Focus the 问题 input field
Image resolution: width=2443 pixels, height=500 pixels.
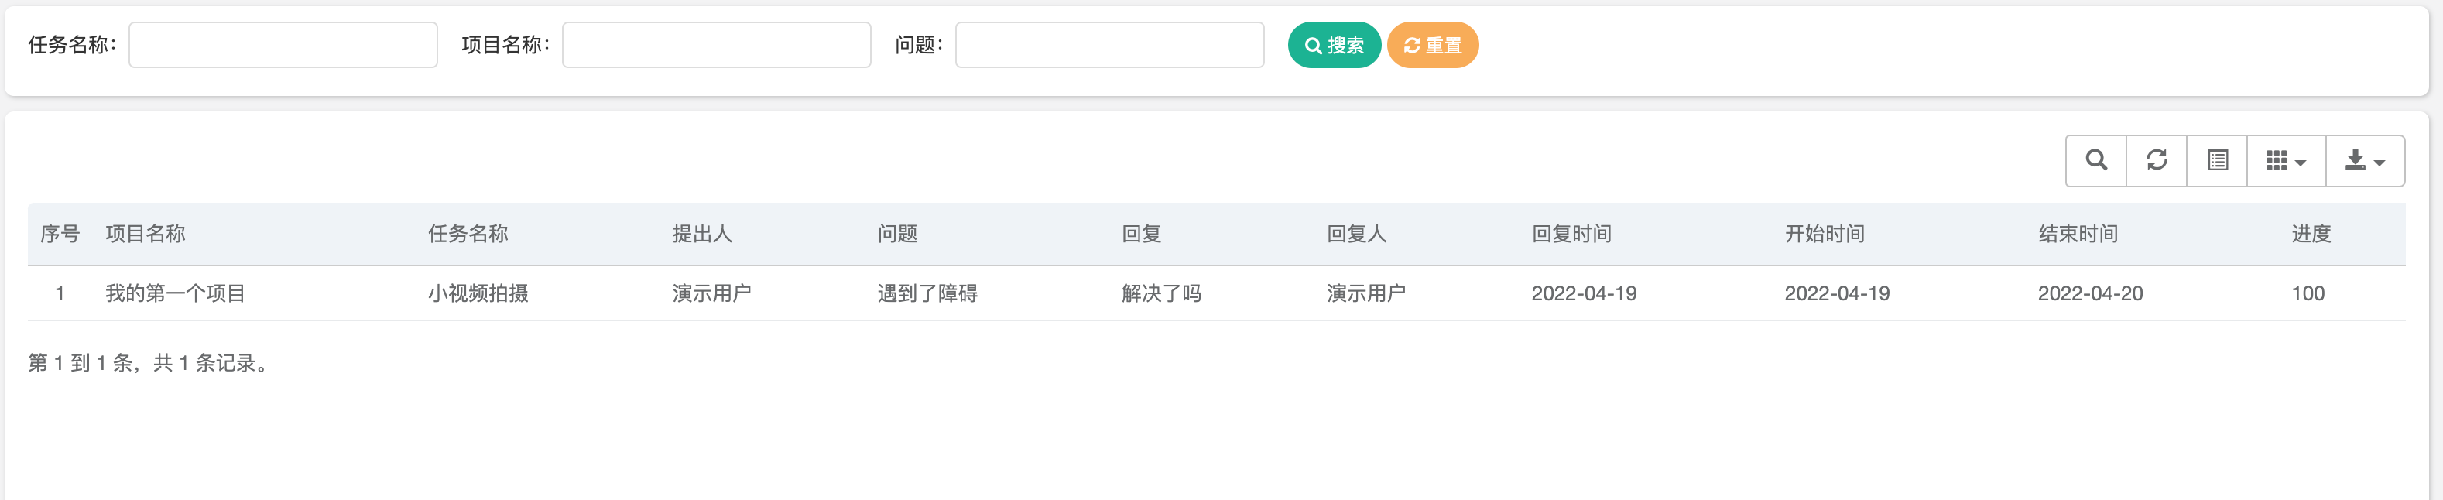1109,45
